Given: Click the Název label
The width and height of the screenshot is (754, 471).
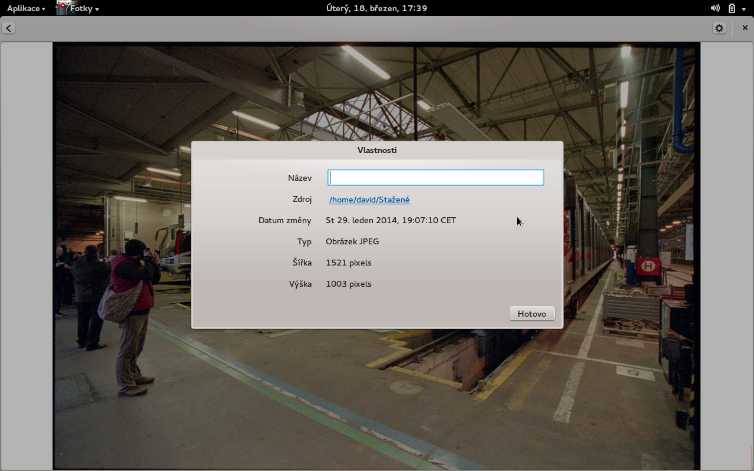Looking at the screenshot, I should click(x=300, y=178).
